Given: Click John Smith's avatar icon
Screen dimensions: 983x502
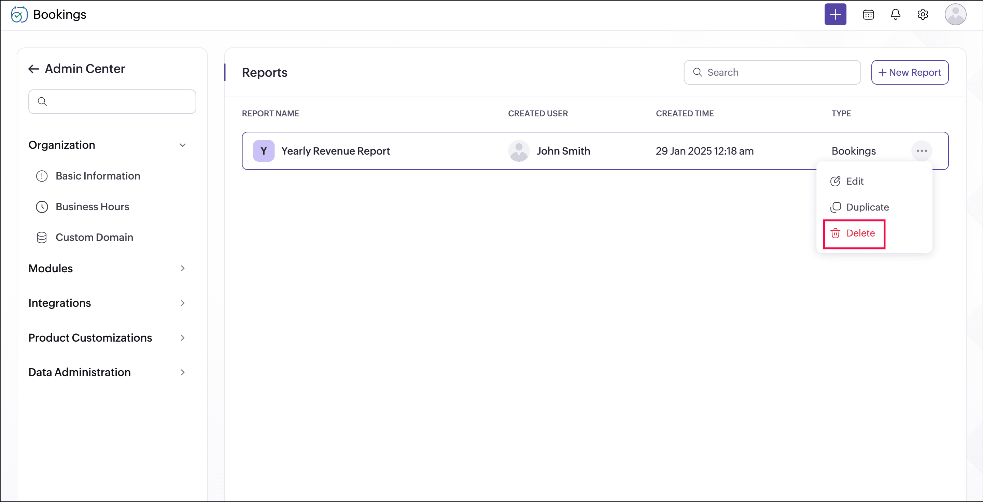Looking at the screenshot, I should point(518,151).
